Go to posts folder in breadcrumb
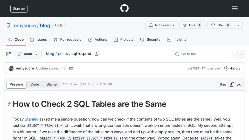 point(63,54)
